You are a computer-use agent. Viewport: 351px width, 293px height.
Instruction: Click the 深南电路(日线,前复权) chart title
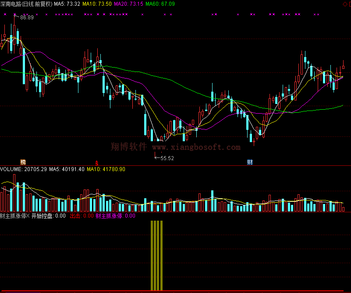(26, 4)
